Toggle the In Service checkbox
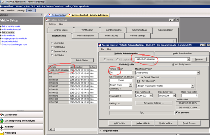This screenshot has width=210, height=135. coord(177,113)
